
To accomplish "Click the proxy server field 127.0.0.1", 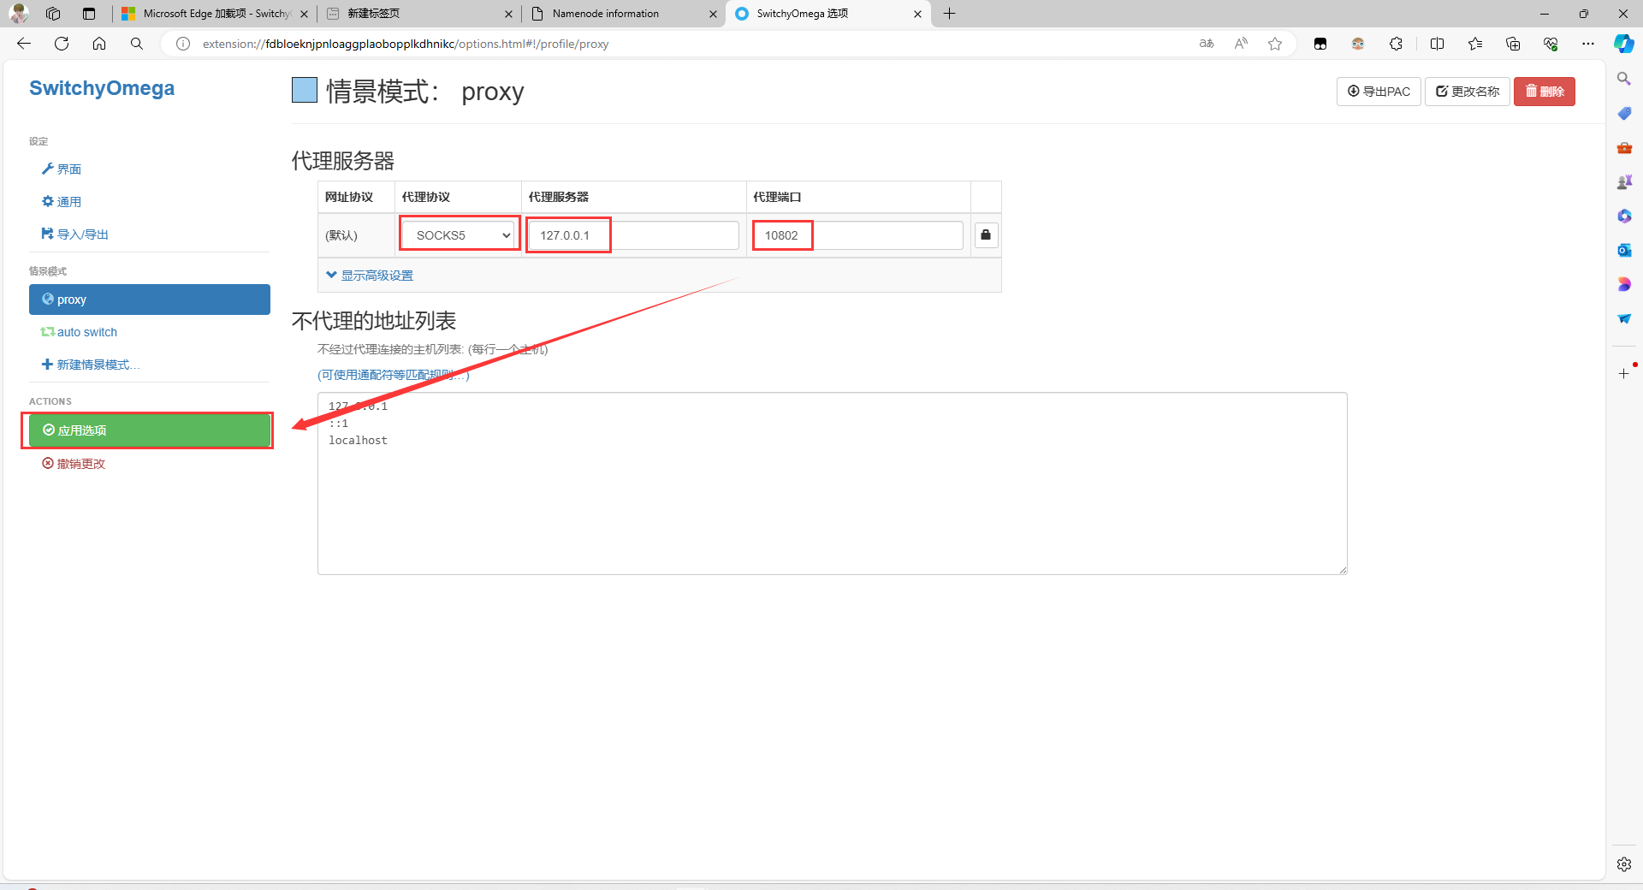I will [632, 235].
